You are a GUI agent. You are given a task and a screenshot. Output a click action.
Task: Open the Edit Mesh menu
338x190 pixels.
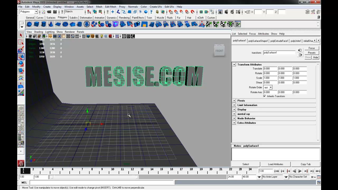(110, 7)
